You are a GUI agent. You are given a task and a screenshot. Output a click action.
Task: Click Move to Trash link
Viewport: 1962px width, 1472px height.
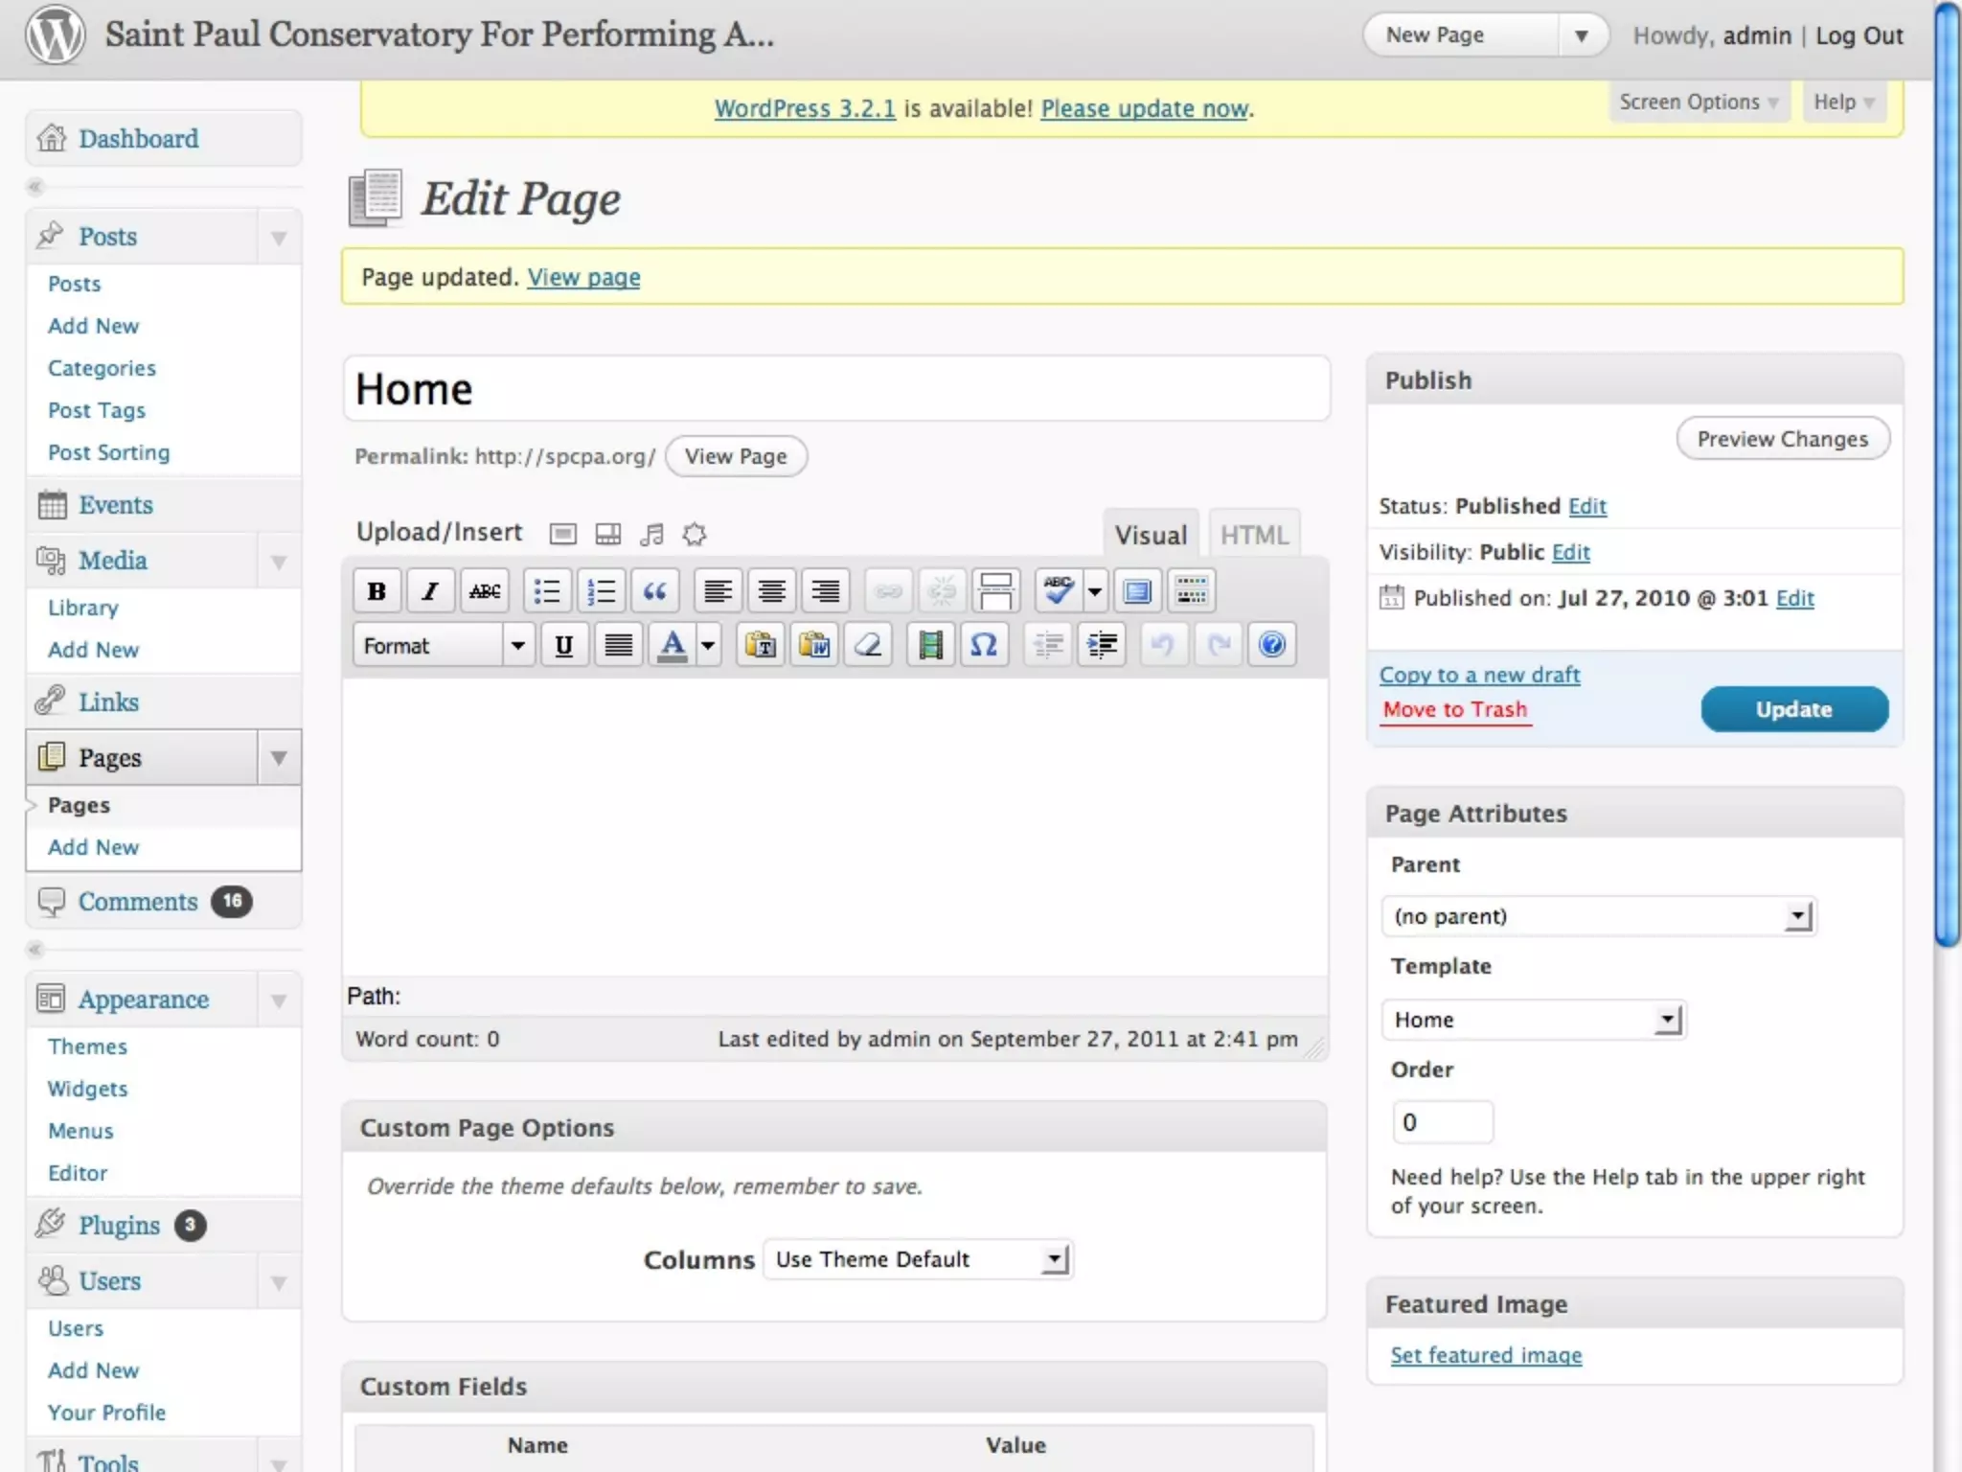1454,709
